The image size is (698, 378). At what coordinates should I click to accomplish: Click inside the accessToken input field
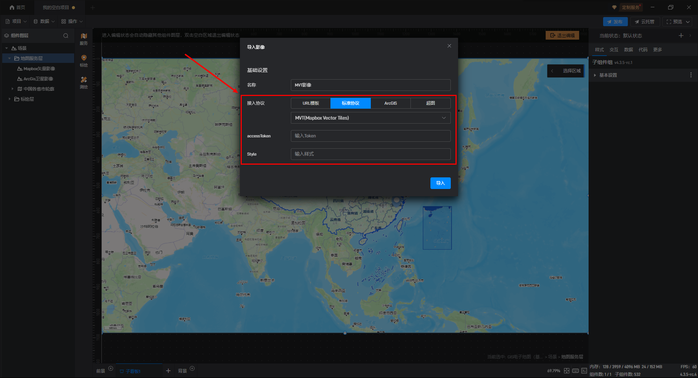370,136
